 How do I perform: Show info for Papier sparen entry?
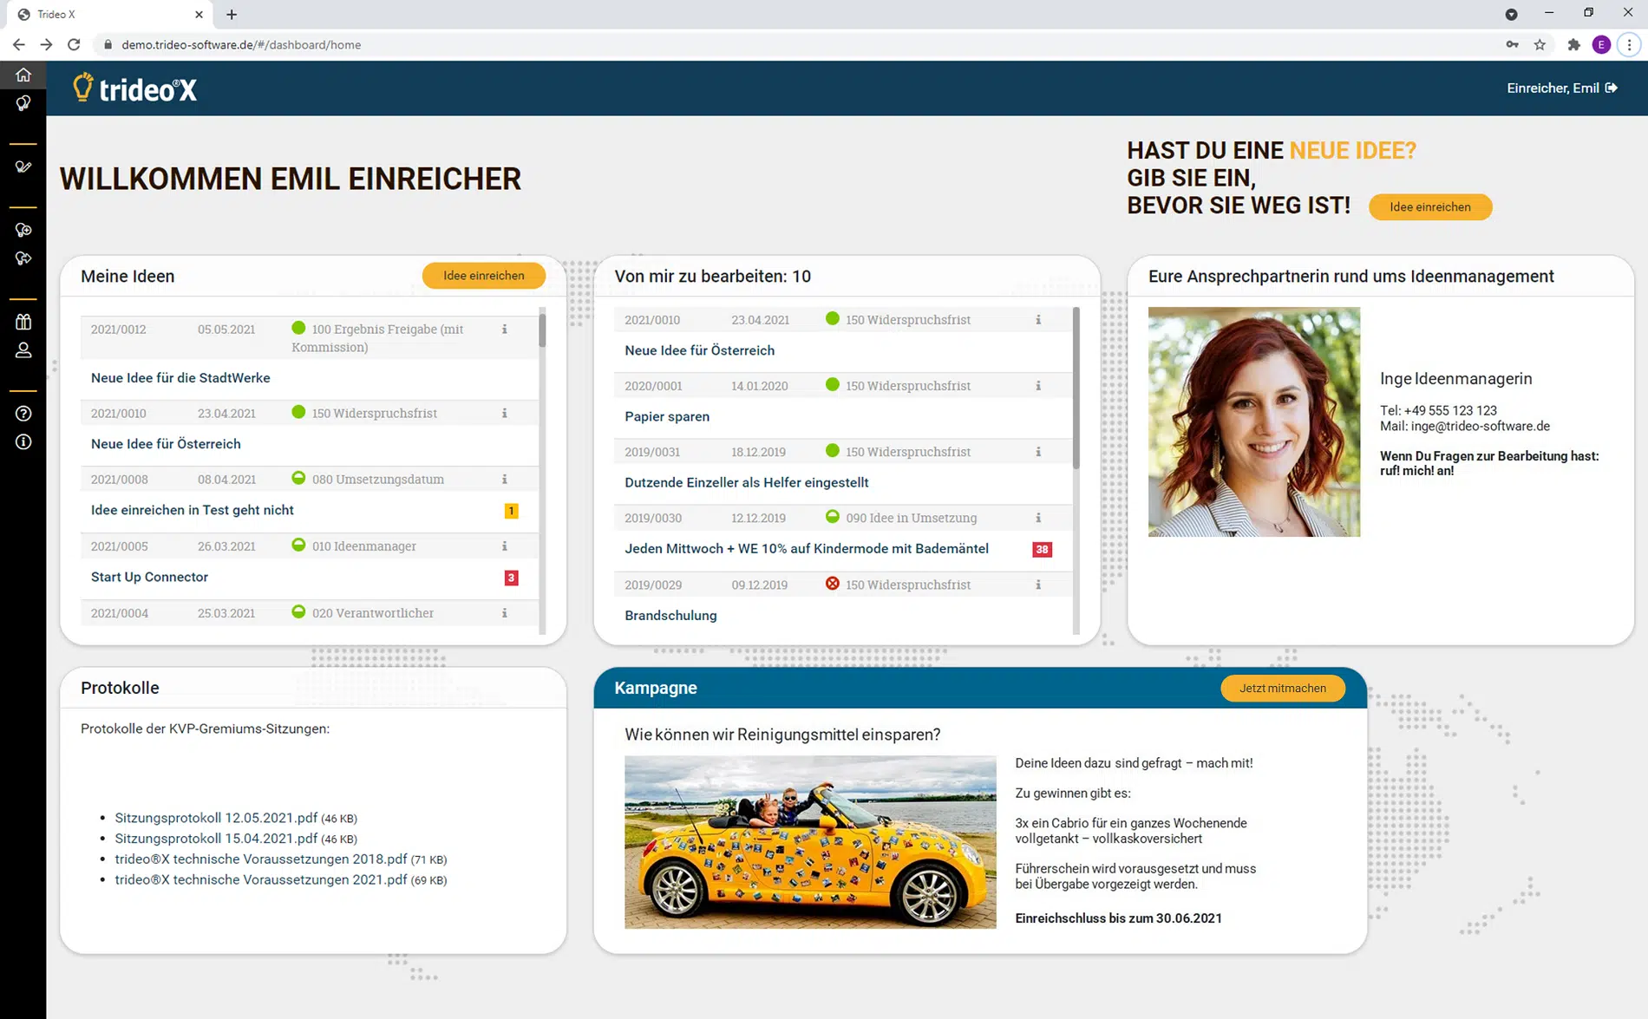pyautogui.click(x=1038, y=386)
